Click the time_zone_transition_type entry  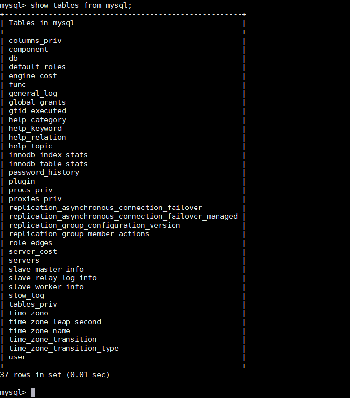point(64,348)
